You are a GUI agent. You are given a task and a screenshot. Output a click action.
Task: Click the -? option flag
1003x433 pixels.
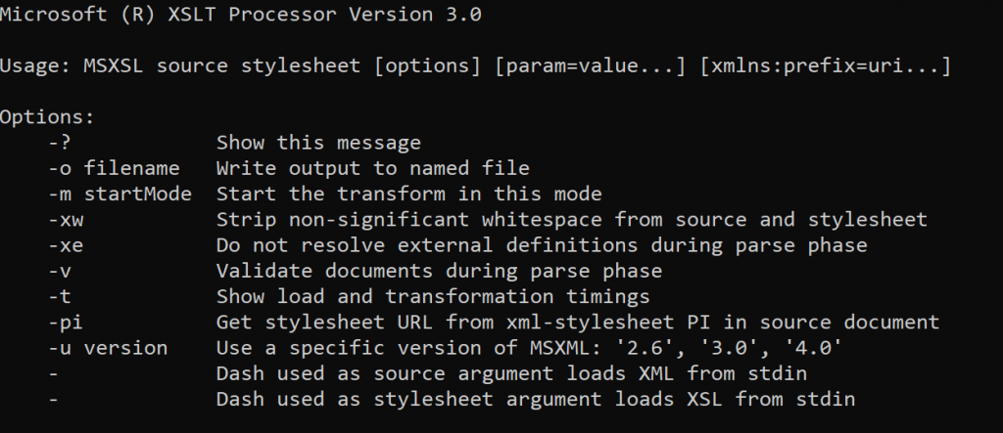pyautogui.click(x=58, y=143)
